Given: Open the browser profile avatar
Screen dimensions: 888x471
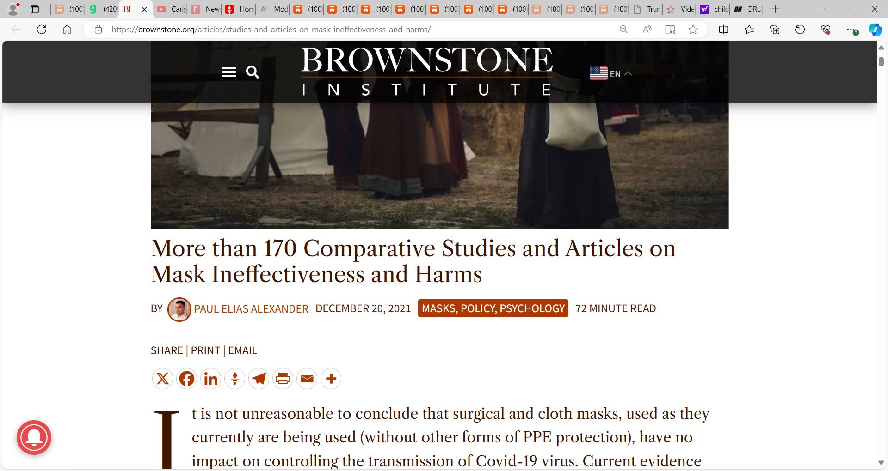Looking at the screenshot, I should (13, 9).
